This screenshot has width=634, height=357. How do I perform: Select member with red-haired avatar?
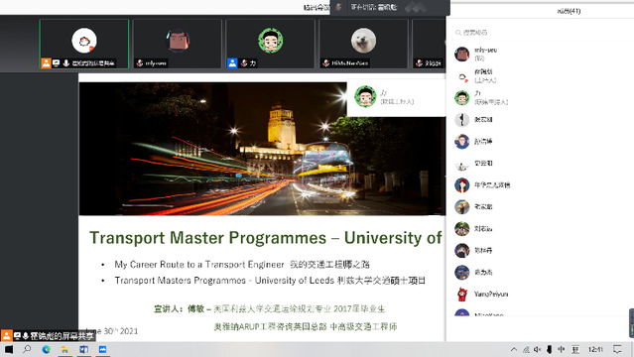click(x=540, y=184)
